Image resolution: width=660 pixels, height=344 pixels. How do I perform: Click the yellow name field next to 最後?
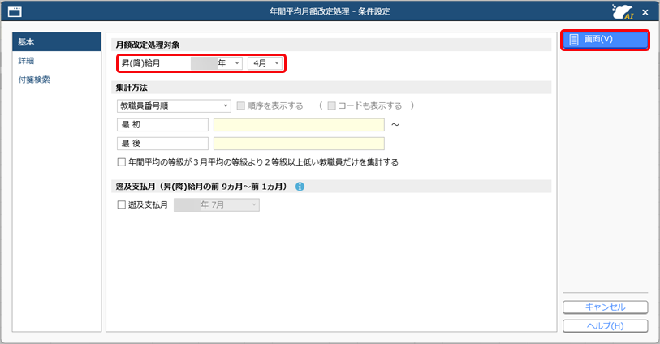pyautogui.click(x=299, y=144)
